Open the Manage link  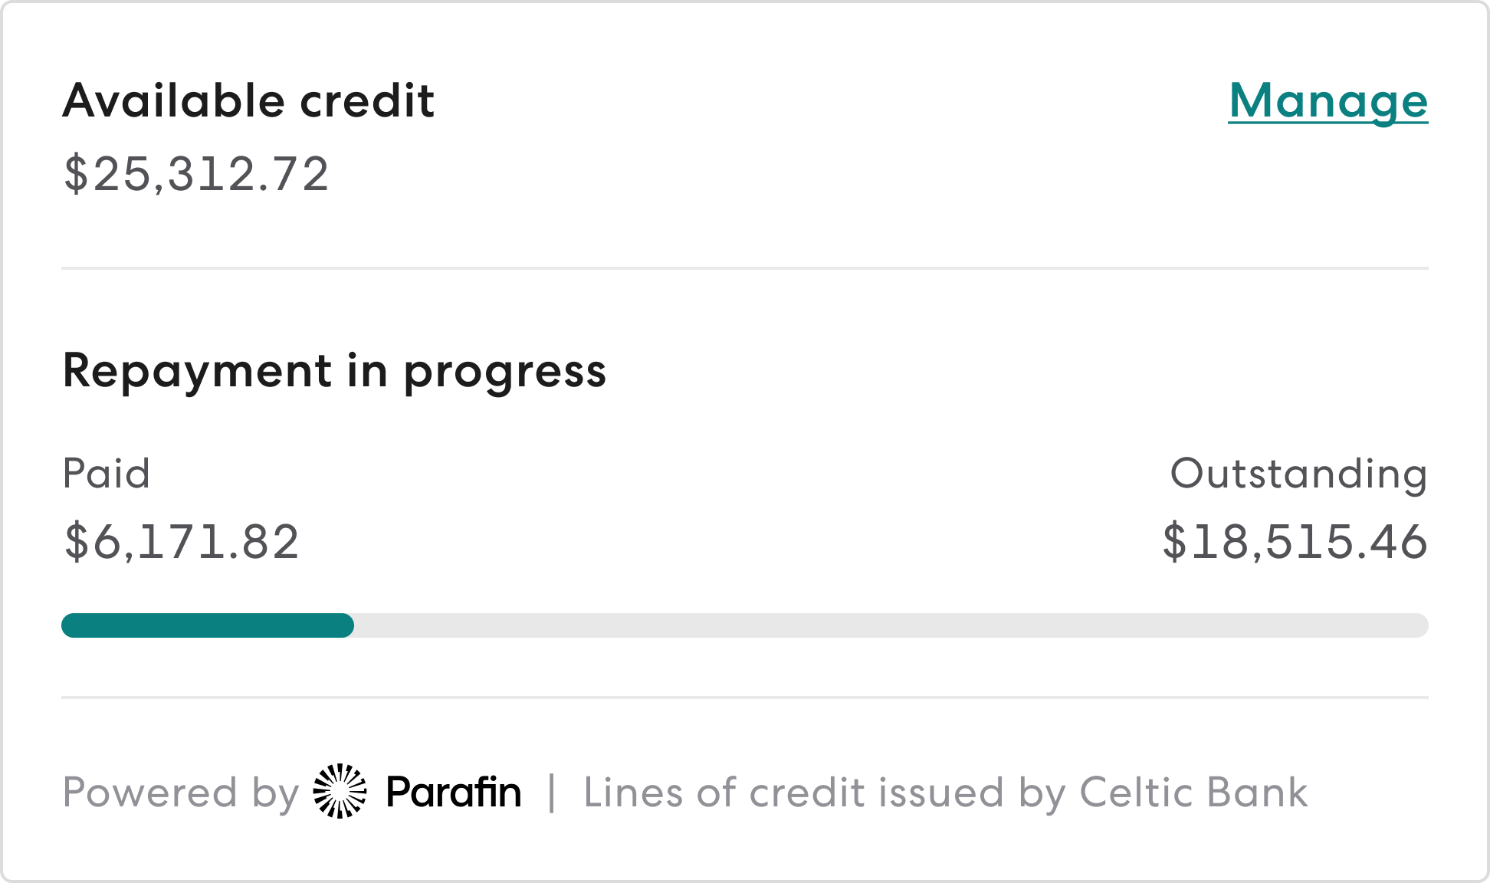pos(1328,100)
